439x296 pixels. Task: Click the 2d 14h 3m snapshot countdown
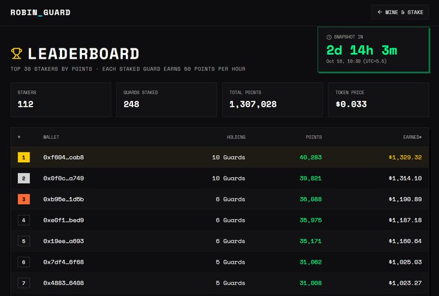pyautogui.click(x=362, y=50)
